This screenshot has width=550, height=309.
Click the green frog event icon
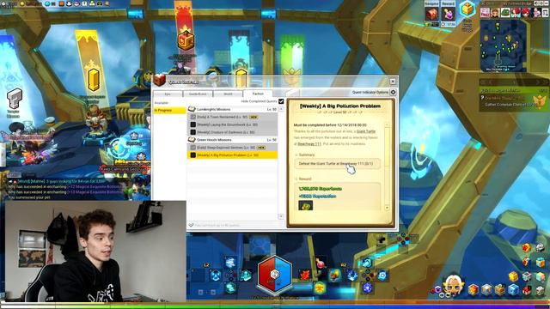pyautogui.click(x=505, y=13)
